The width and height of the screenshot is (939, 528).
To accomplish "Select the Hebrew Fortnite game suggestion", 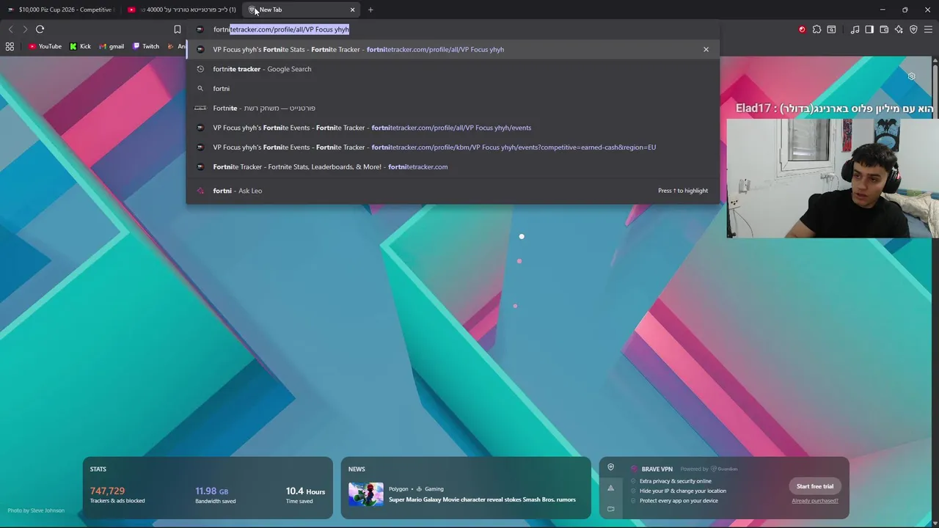I will click(x=453, y=108).
